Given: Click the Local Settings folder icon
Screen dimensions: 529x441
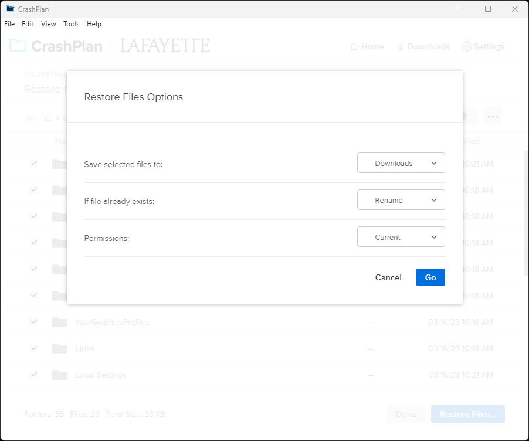Looking at the screenshot, I should [x=59, y=375].
